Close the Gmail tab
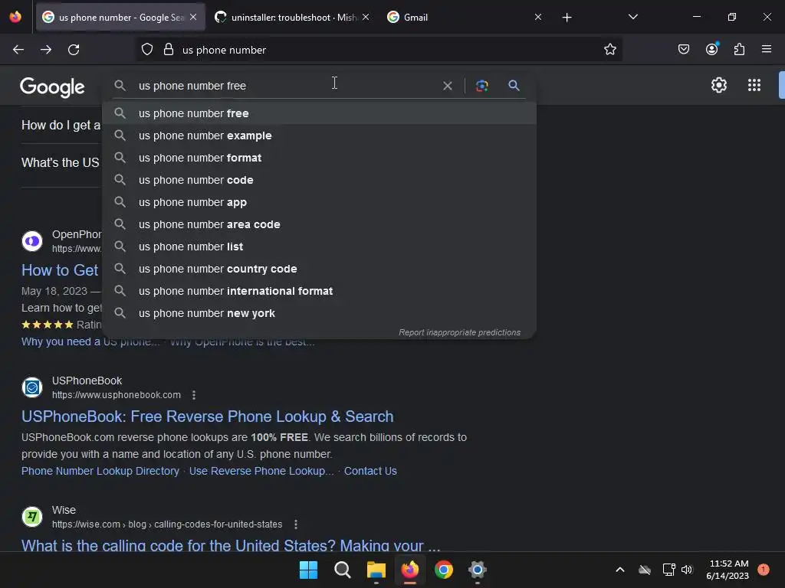The width and height of the screenshot is (785, 588). (x=538, y=17)
